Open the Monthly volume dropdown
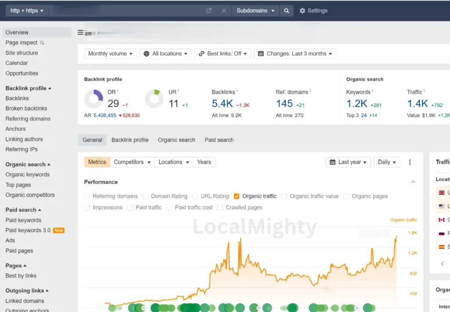 110,54
